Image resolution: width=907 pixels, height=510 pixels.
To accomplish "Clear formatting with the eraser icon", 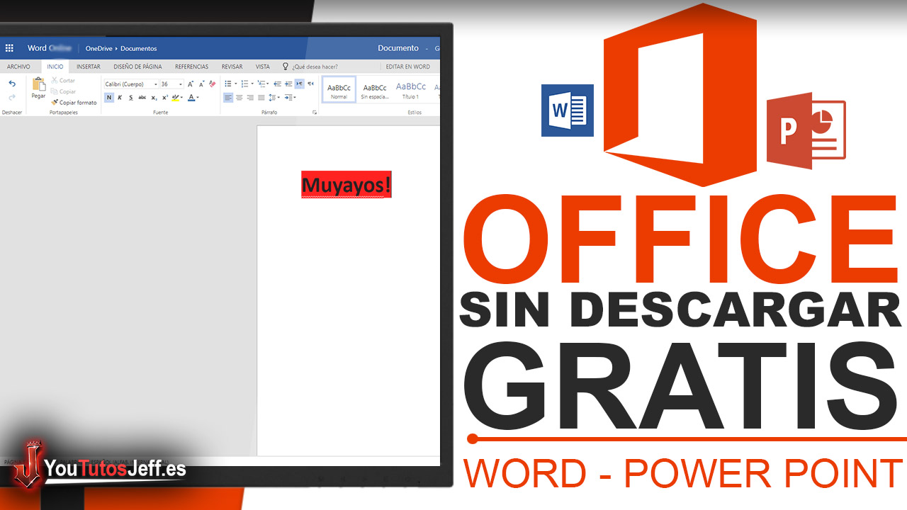I will pos(212,84).
